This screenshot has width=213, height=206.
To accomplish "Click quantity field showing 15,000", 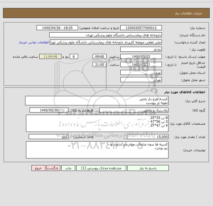I will coord(148,137).
